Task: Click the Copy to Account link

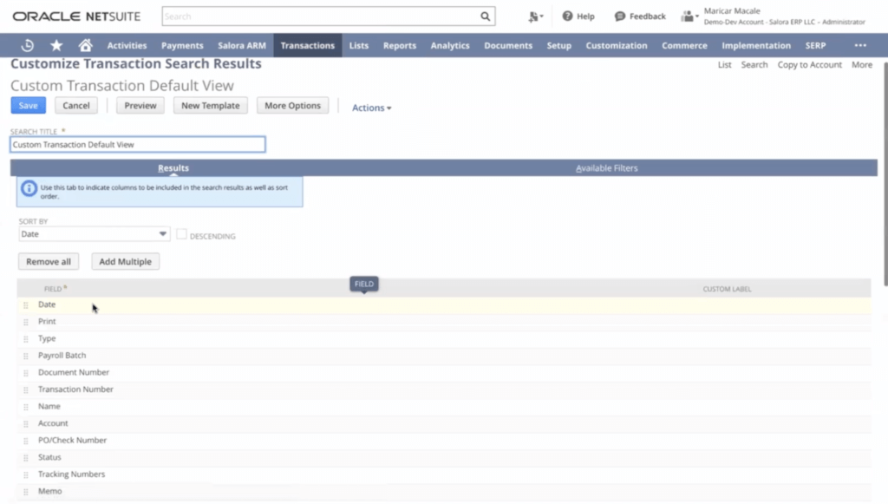Action: click(809, 65)
